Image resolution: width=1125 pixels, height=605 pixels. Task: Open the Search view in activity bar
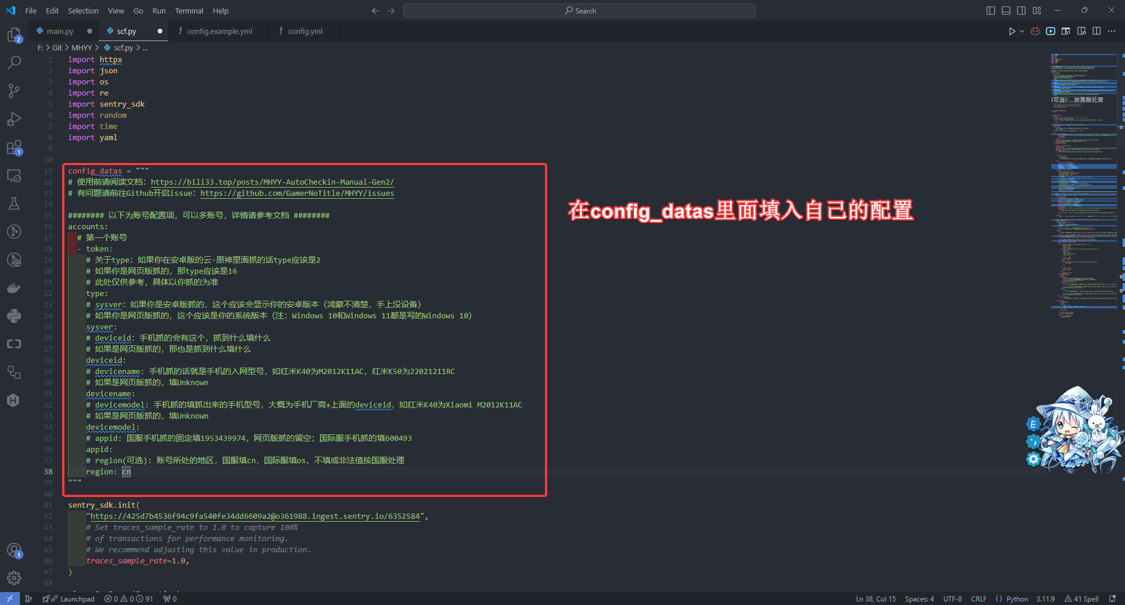pos(14,63)
